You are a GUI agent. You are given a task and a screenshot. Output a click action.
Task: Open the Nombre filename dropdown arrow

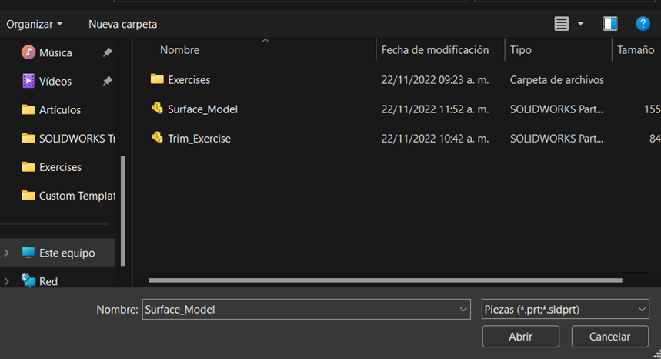pos(463,309)
